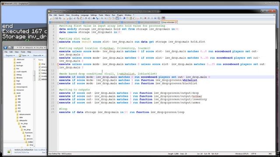Screen dimensions: 280x157
Task: Select the 'backups' folder in Explorer tree
Action: click(19, 65)
